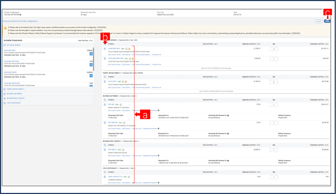Click the support icon next to NTX-SW-PS
This screenshot has width=336, height=194.
pos(123,150)
